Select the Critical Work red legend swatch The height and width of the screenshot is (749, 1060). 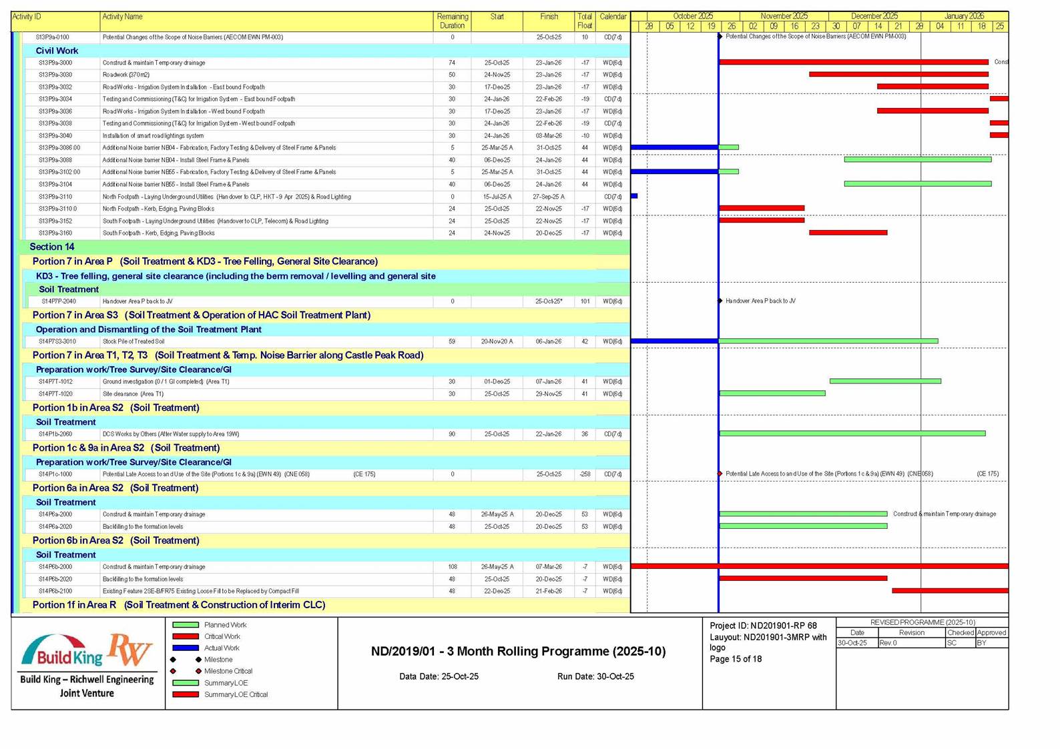[186, 637]
